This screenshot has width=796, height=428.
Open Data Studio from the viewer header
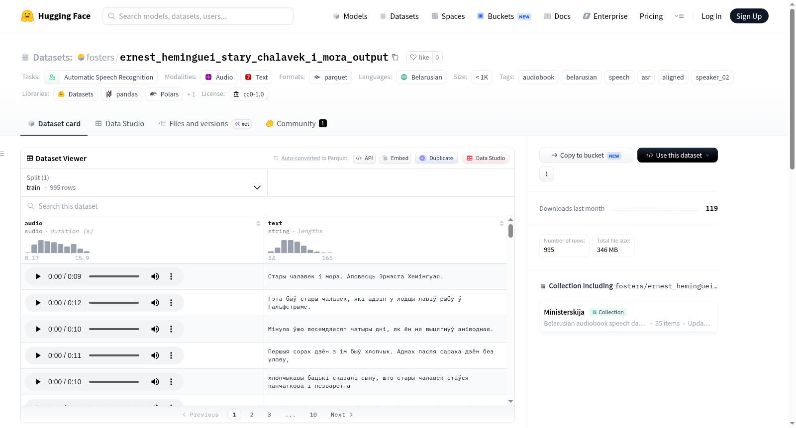(486, 158)
